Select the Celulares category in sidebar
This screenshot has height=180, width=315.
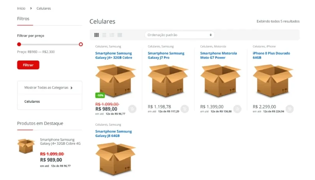pos(32,101)
